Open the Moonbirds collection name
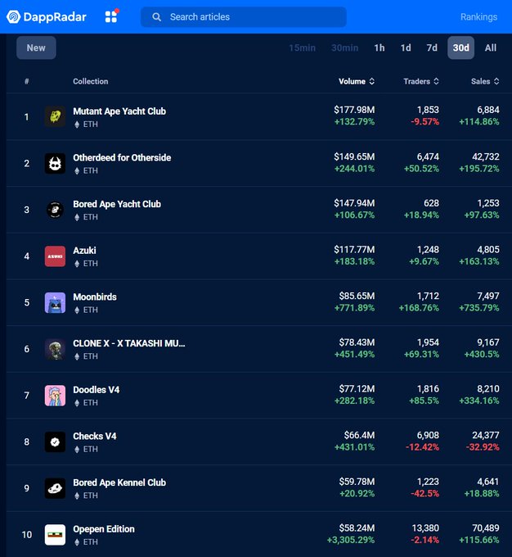The height and width of the screenshot is (557, 512). click(x=95, y=297)
